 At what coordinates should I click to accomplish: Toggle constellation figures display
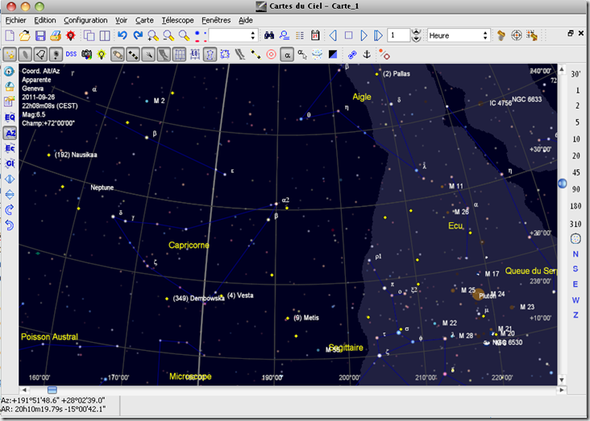210,55
